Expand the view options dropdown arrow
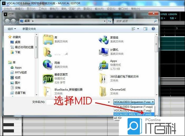The width and height of the screenshot is (185, 136). [x=138, y=29]
